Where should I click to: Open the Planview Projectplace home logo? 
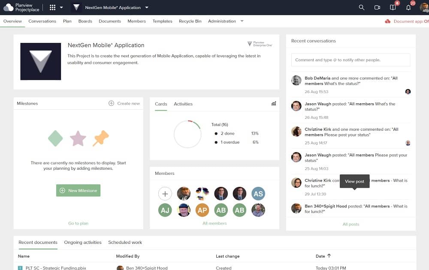[21, 7]
